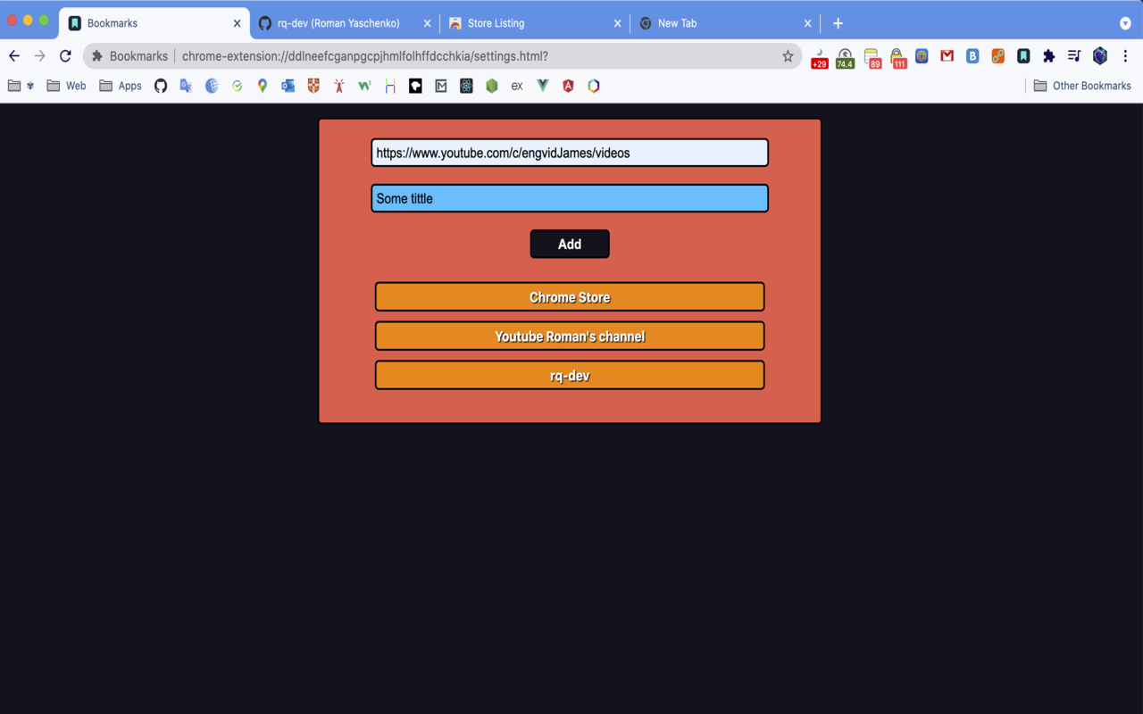
Task: Open the Outlook bookmark icon
Action: coord(288,86)
